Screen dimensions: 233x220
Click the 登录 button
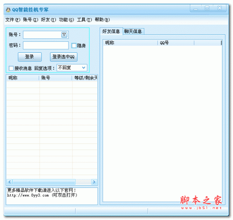coord(30,57)
